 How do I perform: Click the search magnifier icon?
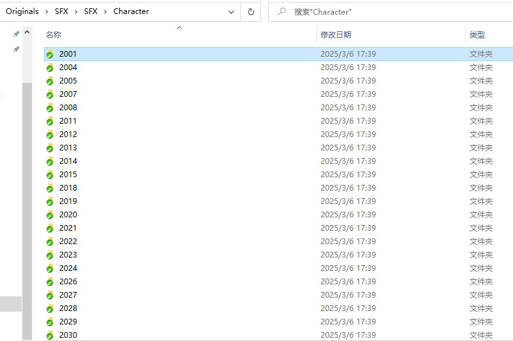(x=282, y=11)
